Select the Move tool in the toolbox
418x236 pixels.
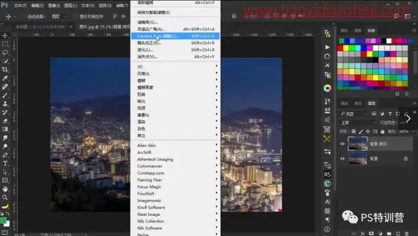5,36
